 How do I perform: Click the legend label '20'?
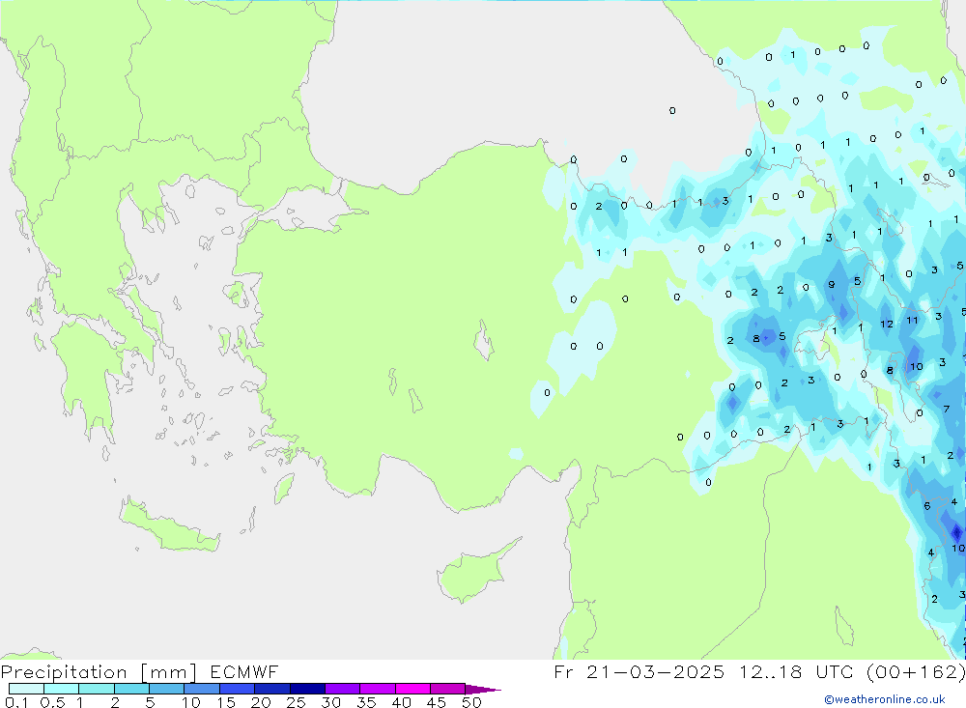coord(261,702)
